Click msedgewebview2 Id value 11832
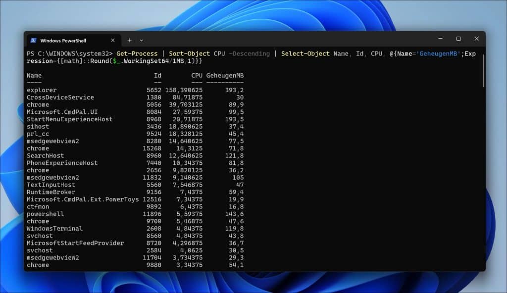507x293 pixels. pos(152,178)
